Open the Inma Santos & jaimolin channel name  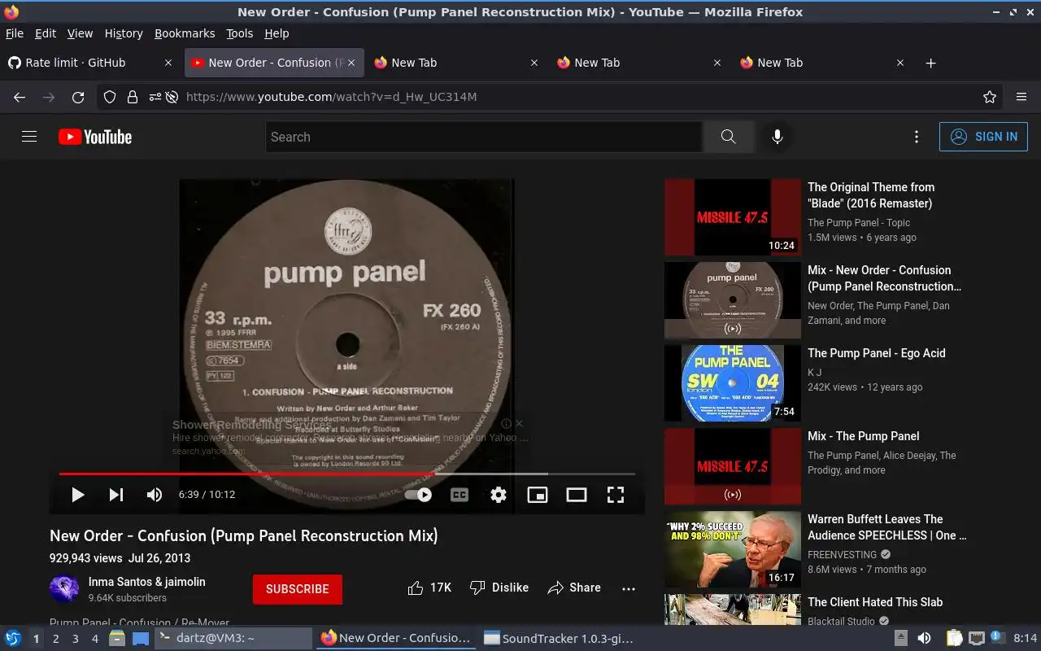147,582
